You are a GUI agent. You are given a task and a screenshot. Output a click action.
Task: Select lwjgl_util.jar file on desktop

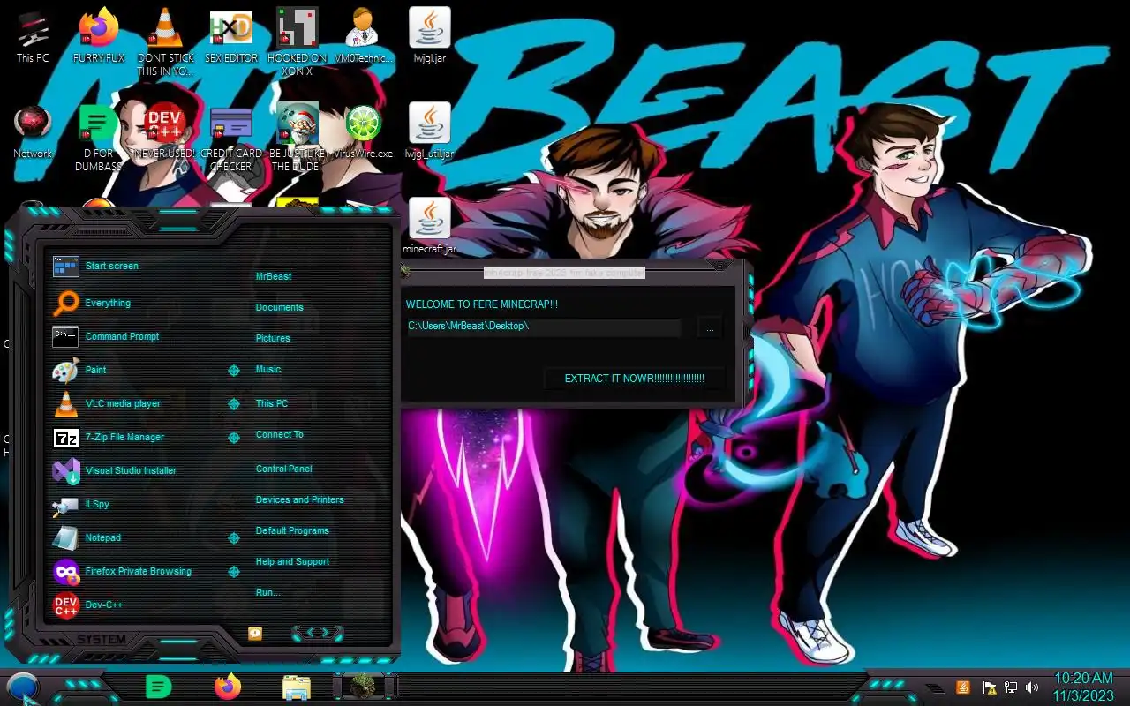point(430,132)
